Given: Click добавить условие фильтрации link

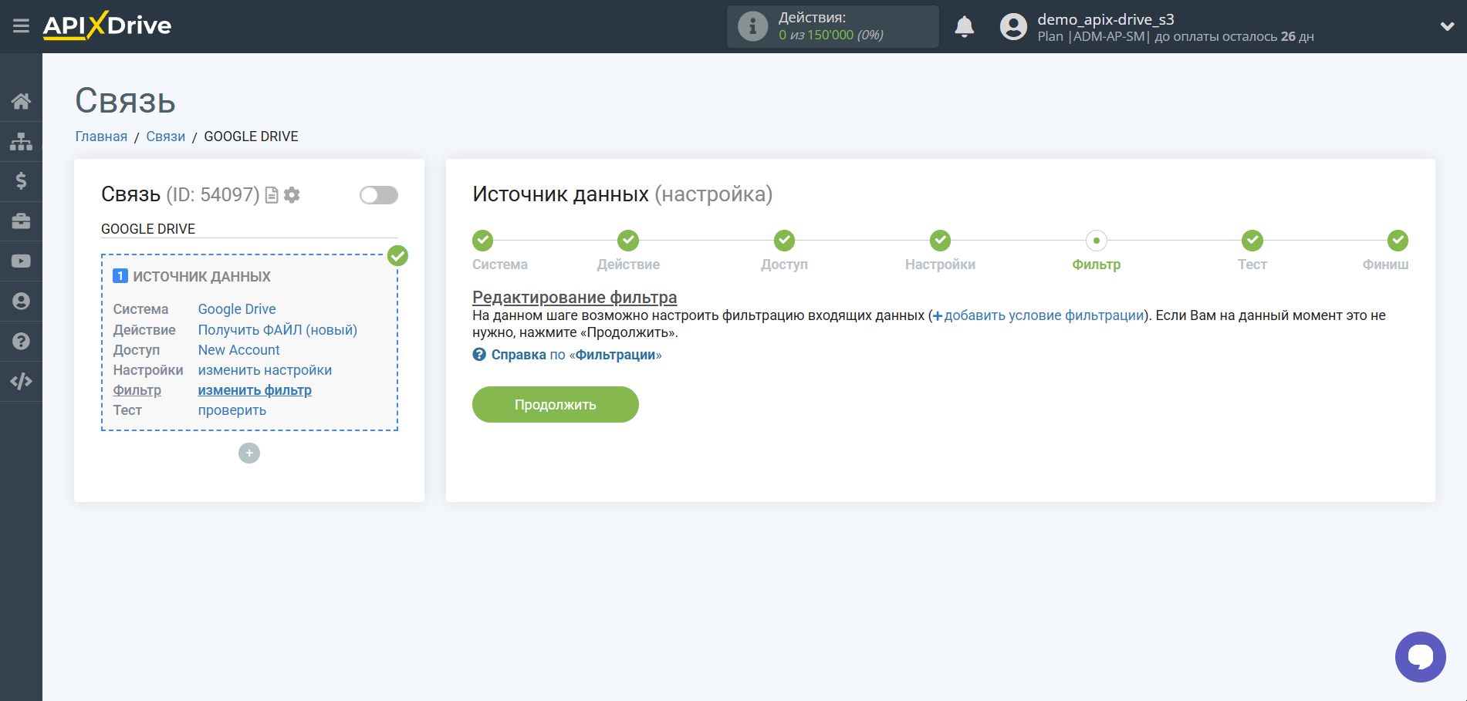Looking at the screenshot, I should pos(1039,315).
